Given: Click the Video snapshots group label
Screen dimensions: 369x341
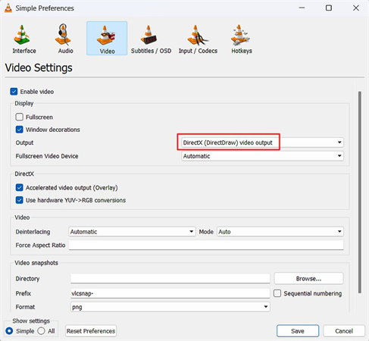Looking at the screenshot, I should (x=36, y=263).
